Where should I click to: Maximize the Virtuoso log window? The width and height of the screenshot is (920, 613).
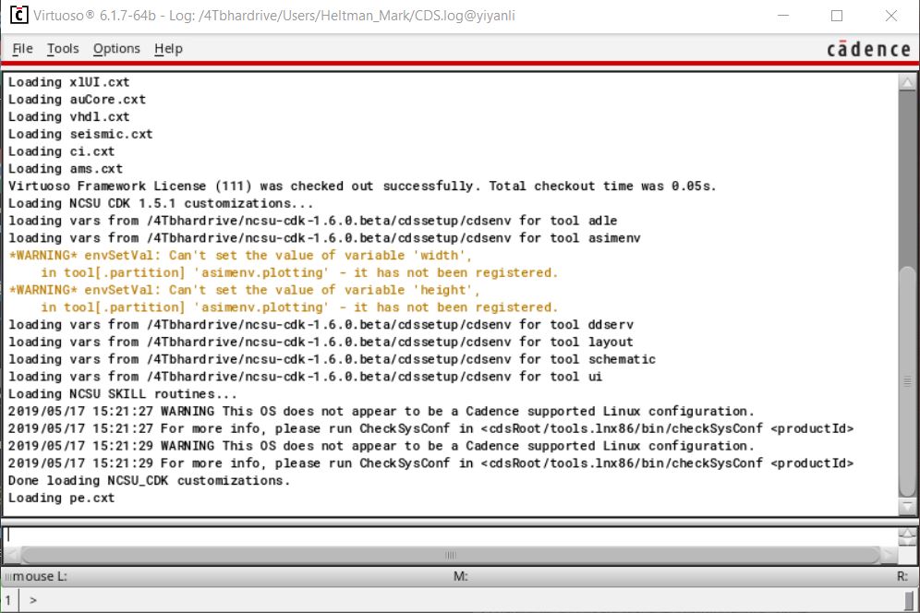(x=837, y=16)
